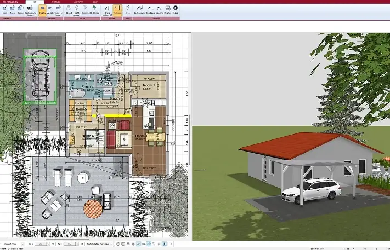This screenshot has width=390, height=250.
Task: Toggle the highlighted selection cursor icon
Action: coord(165,244)
